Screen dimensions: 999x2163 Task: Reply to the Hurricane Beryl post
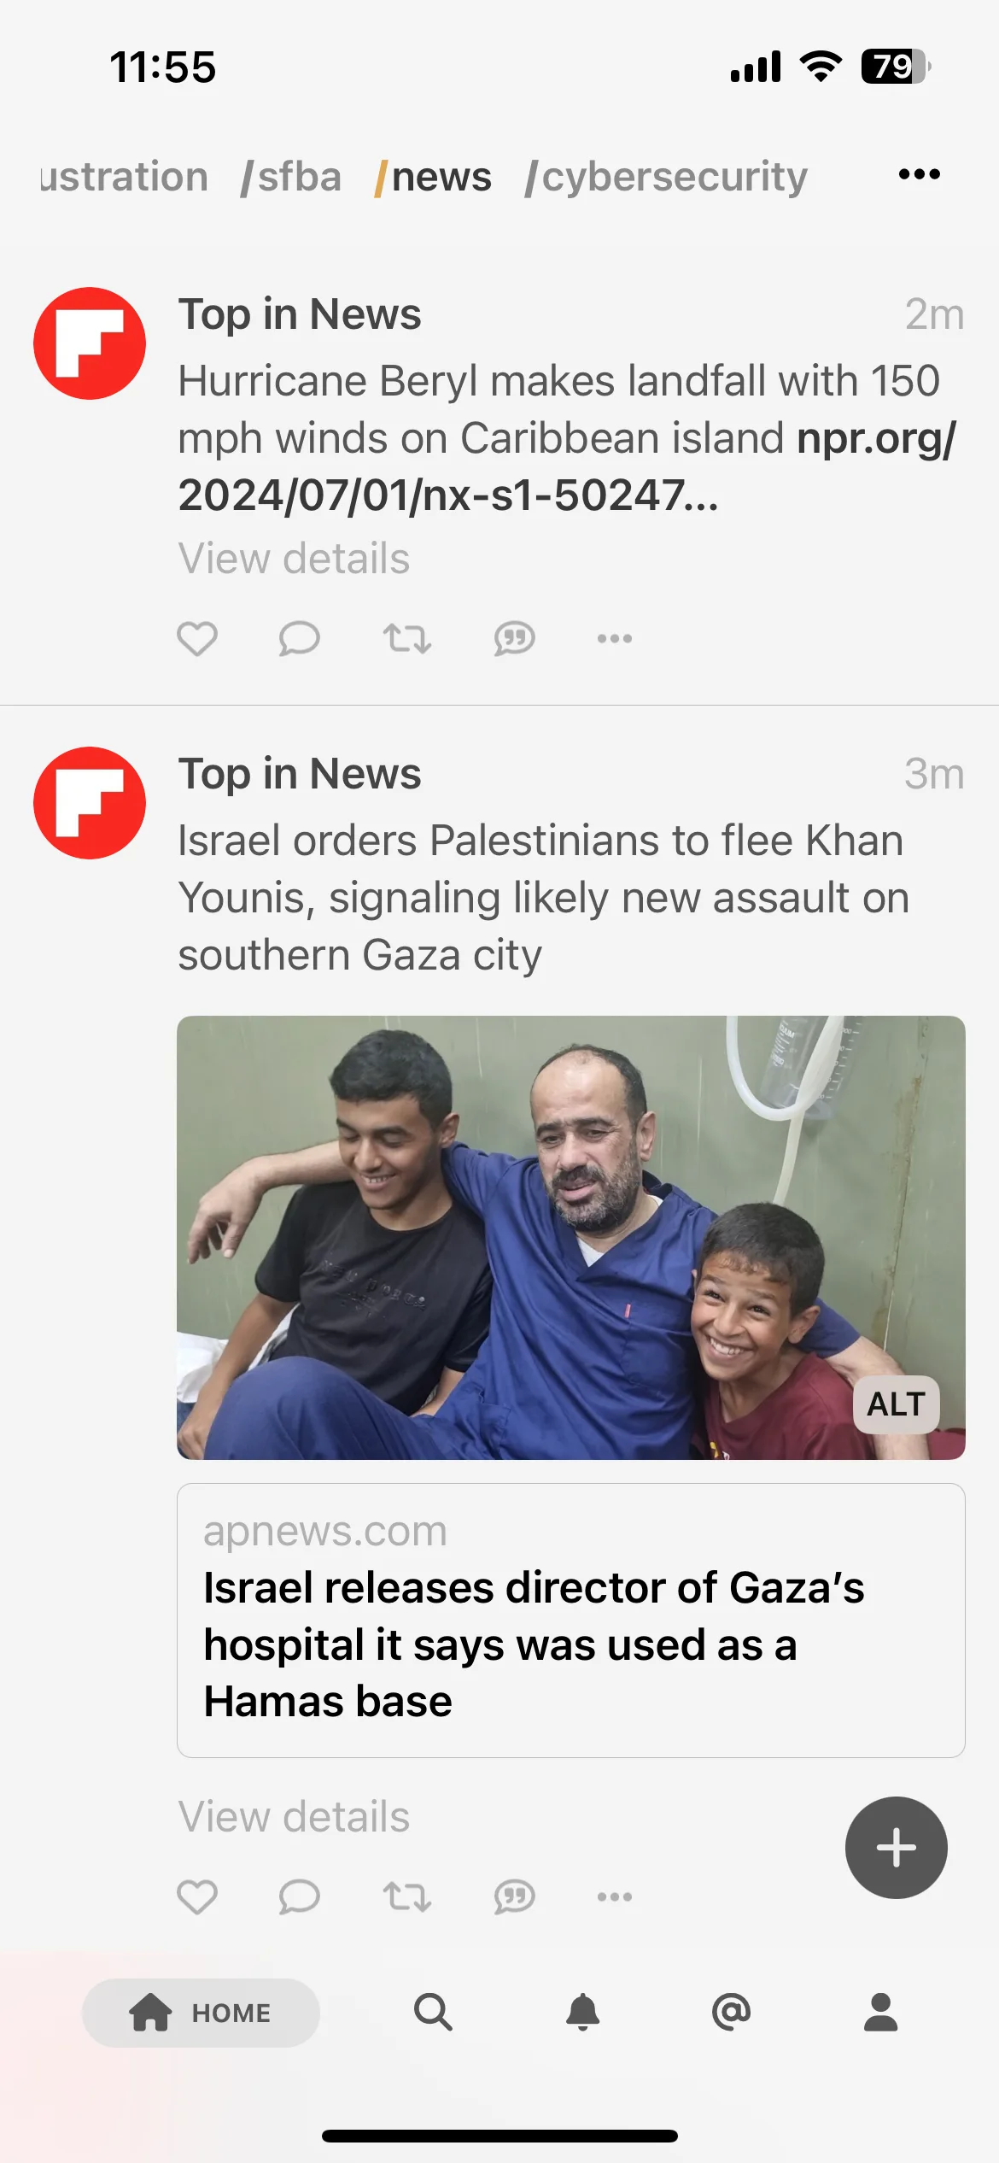coord(299,638)
